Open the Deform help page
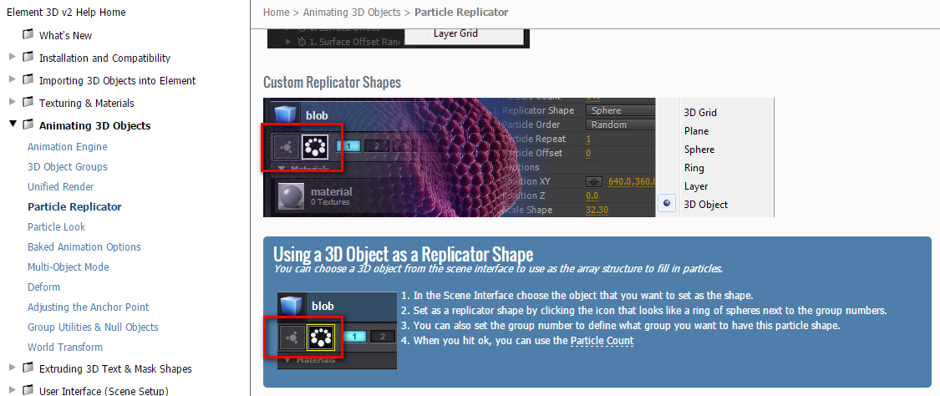The width and height of the screenshot is (940, 396). (x=43, y=287)
